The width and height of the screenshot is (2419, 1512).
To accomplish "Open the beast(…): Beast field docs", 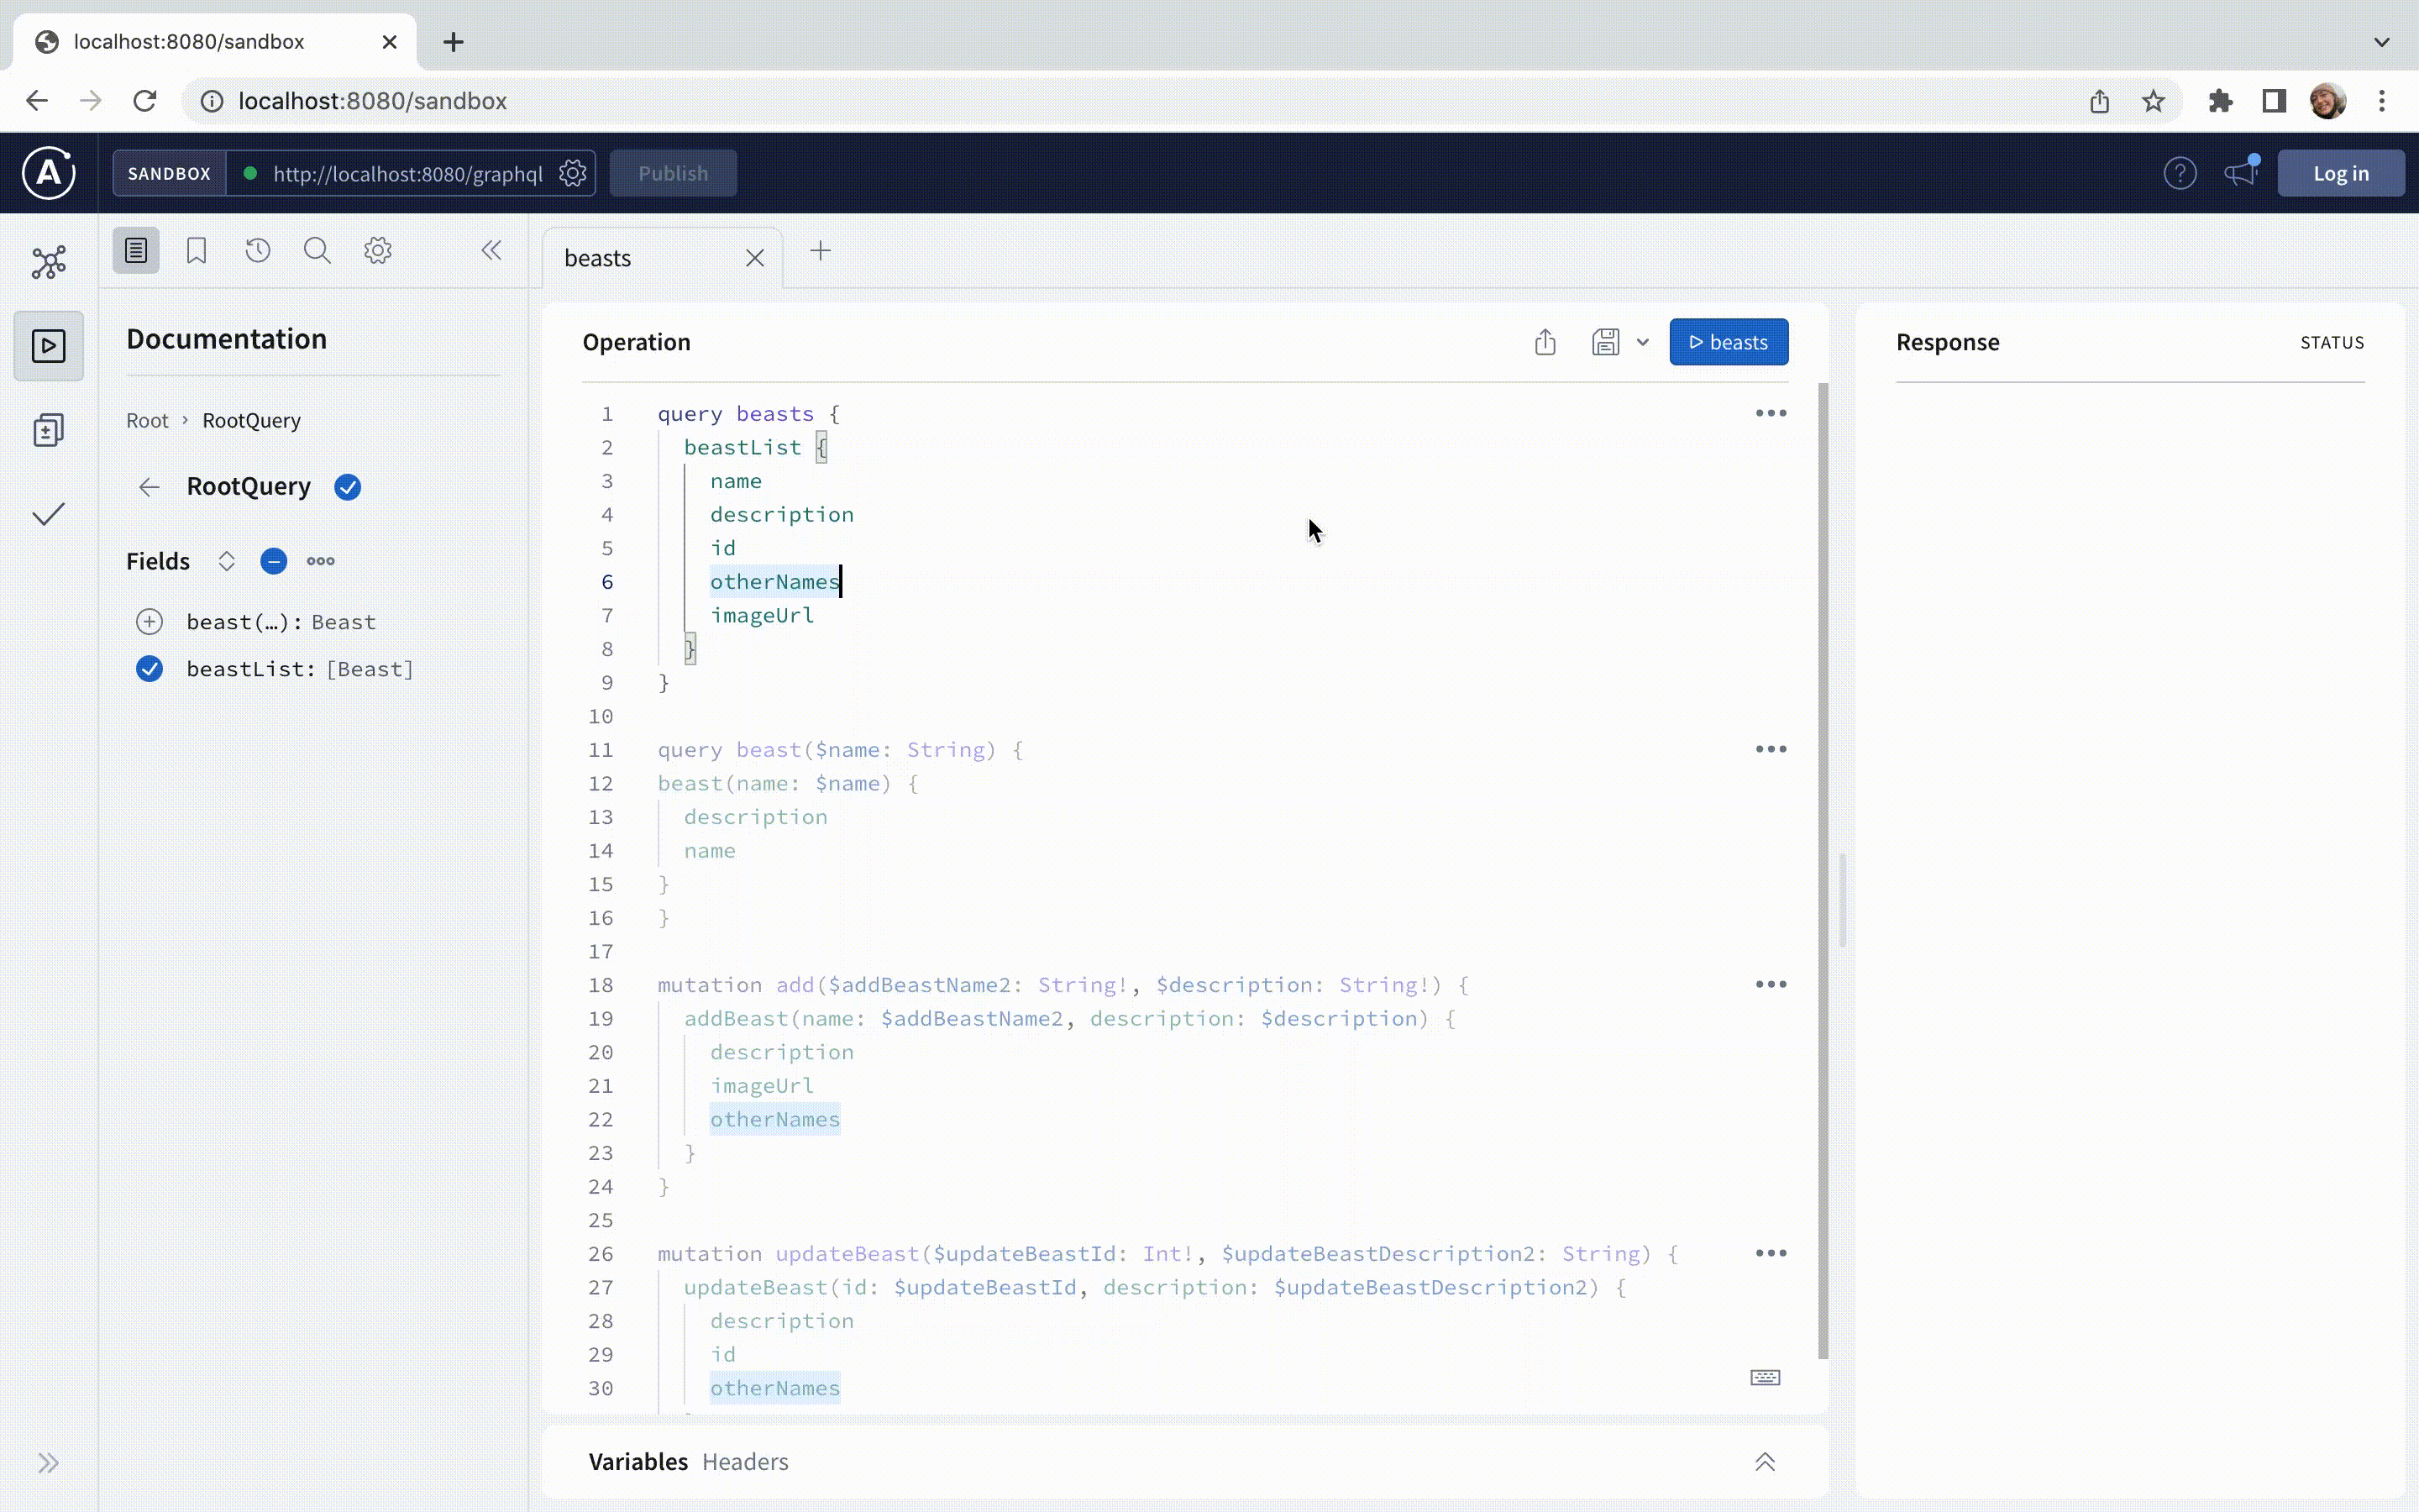I will coord(281,622).
